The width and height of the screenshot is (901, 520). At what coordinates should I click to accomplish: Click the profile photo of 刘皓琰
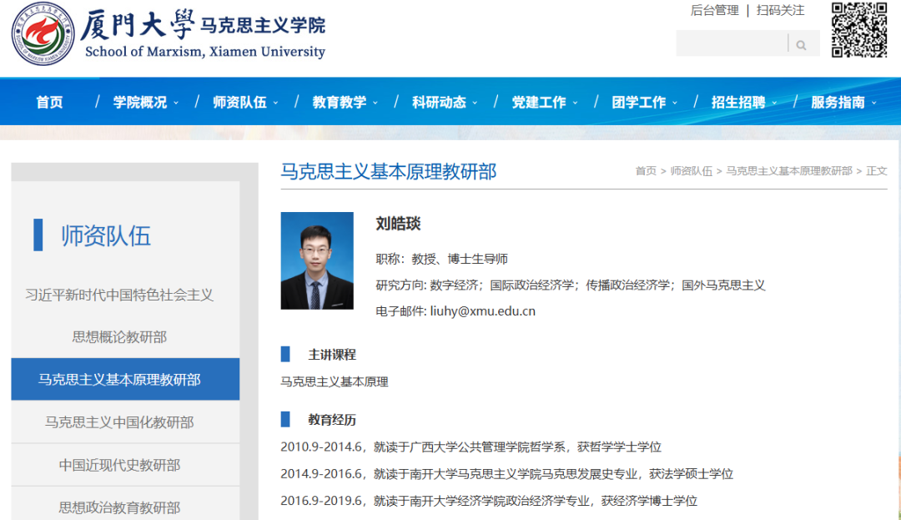click(x=317, y=260)
